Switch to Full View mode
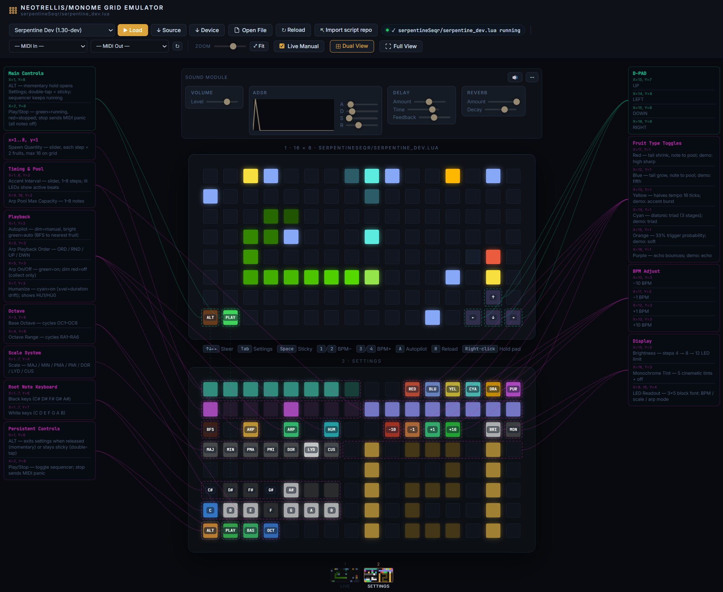The image size is (723, 592). click(x=401, y=46)
